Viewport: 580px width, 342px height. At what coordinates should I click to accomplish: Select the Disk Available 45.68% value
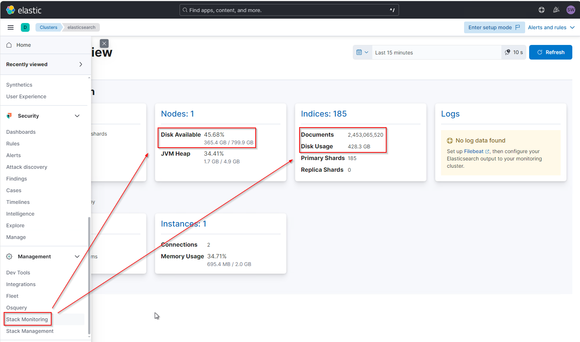[x=214, y=134]
